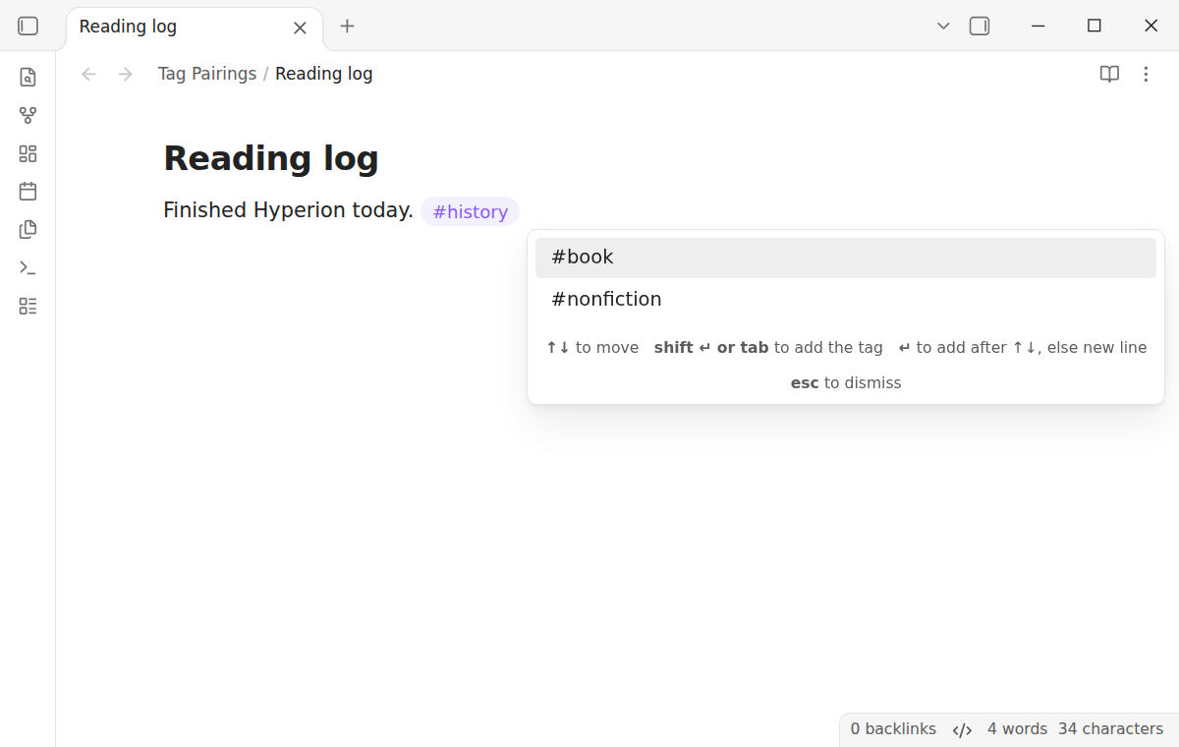Open today's daily note calendar icon
Viewport: 1179px width, 747px height.
click(x=28, y=192)
